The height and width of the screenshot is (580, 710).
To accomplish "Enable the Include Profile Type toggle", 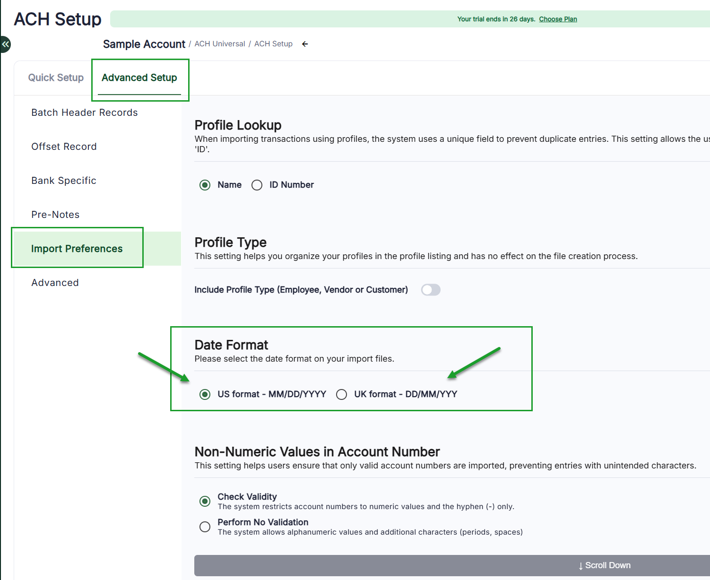I will (x=431, y=290).
